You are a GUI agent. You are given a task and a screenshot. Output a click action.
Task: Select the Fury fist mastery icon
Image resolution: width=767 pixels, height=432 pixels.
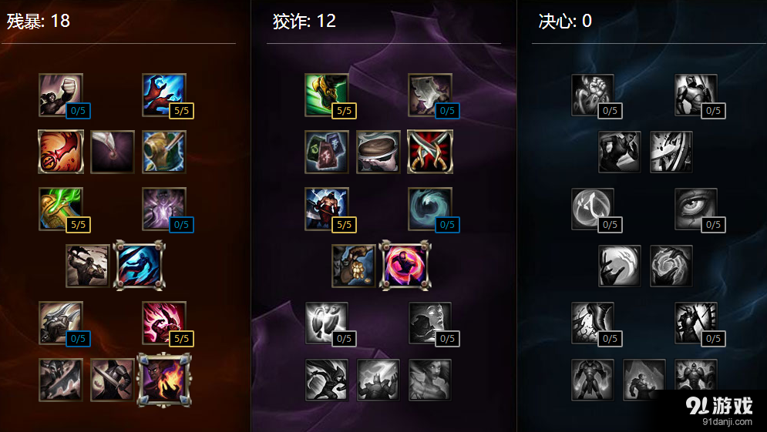[61, 95]
